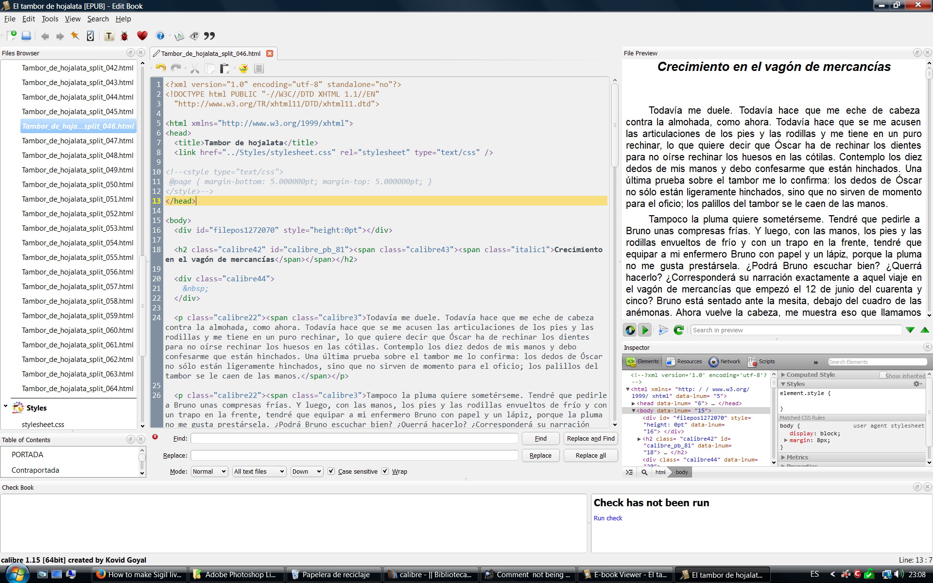Click the undo arrow in editor toolbar
Screen dimensions: 933x583
click(x=161, y=69)
